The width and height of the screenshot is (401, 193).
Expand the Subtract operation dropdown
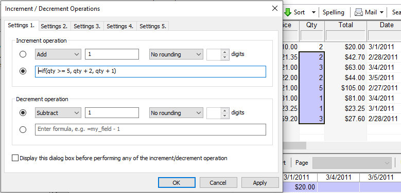coord(58,113)
